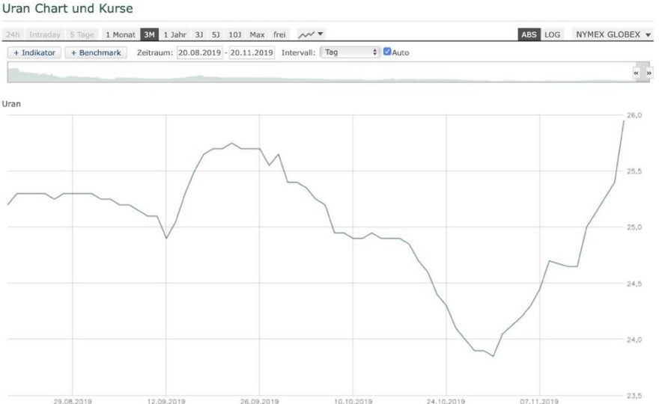Select the 10J time range tab
The image size is (659, 404).
click(x=235, y=34)
